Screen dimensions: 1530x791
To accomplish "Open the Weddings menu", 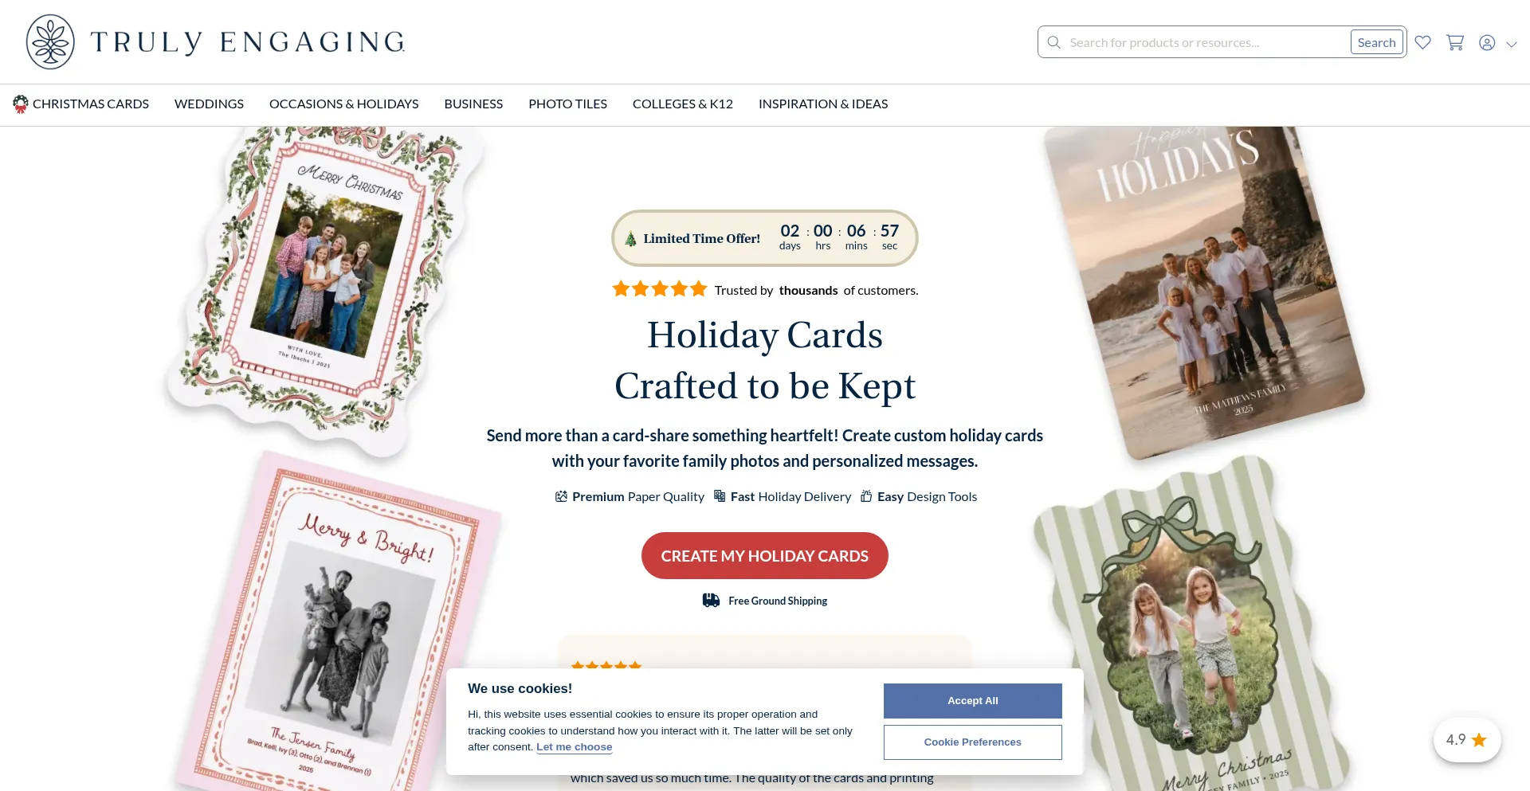I will pyautogui.click(x=209, y=104).
